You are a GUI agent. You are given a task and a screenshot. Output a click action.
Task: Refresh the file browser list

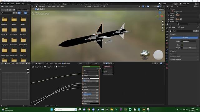10,10
